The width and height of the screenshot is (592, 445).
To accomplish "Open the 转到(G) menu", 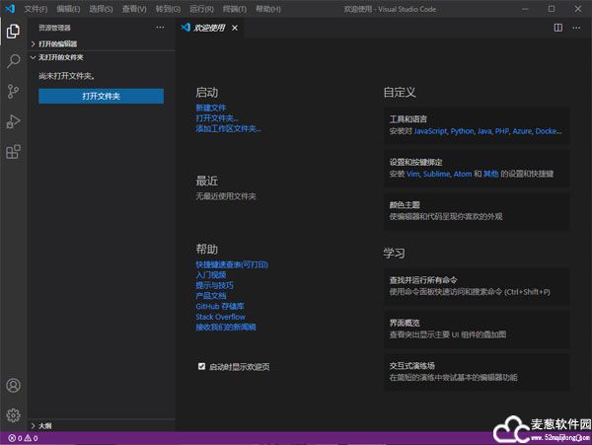I will click(168, 9).
